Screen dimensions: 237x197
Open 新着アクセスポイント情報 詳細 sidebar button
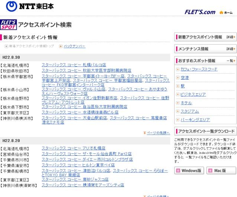(x=205, y=37)
